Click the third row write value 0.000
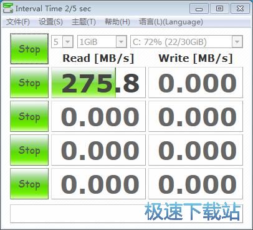The width and height of the screenshot is (253, 230). click(196, 150)
